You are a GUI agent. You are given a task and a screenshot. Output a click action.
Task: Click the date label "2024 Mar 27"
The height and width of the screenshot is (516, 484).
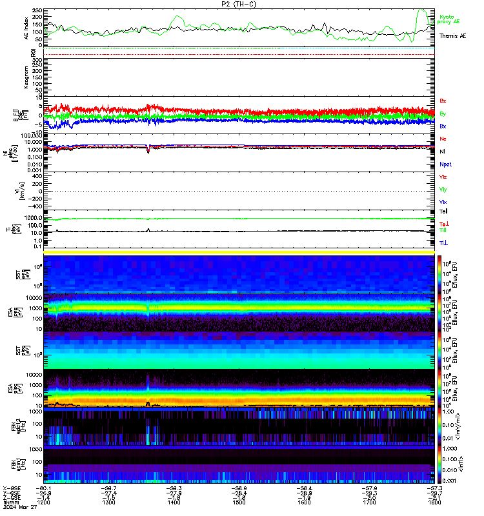[20, 507]
